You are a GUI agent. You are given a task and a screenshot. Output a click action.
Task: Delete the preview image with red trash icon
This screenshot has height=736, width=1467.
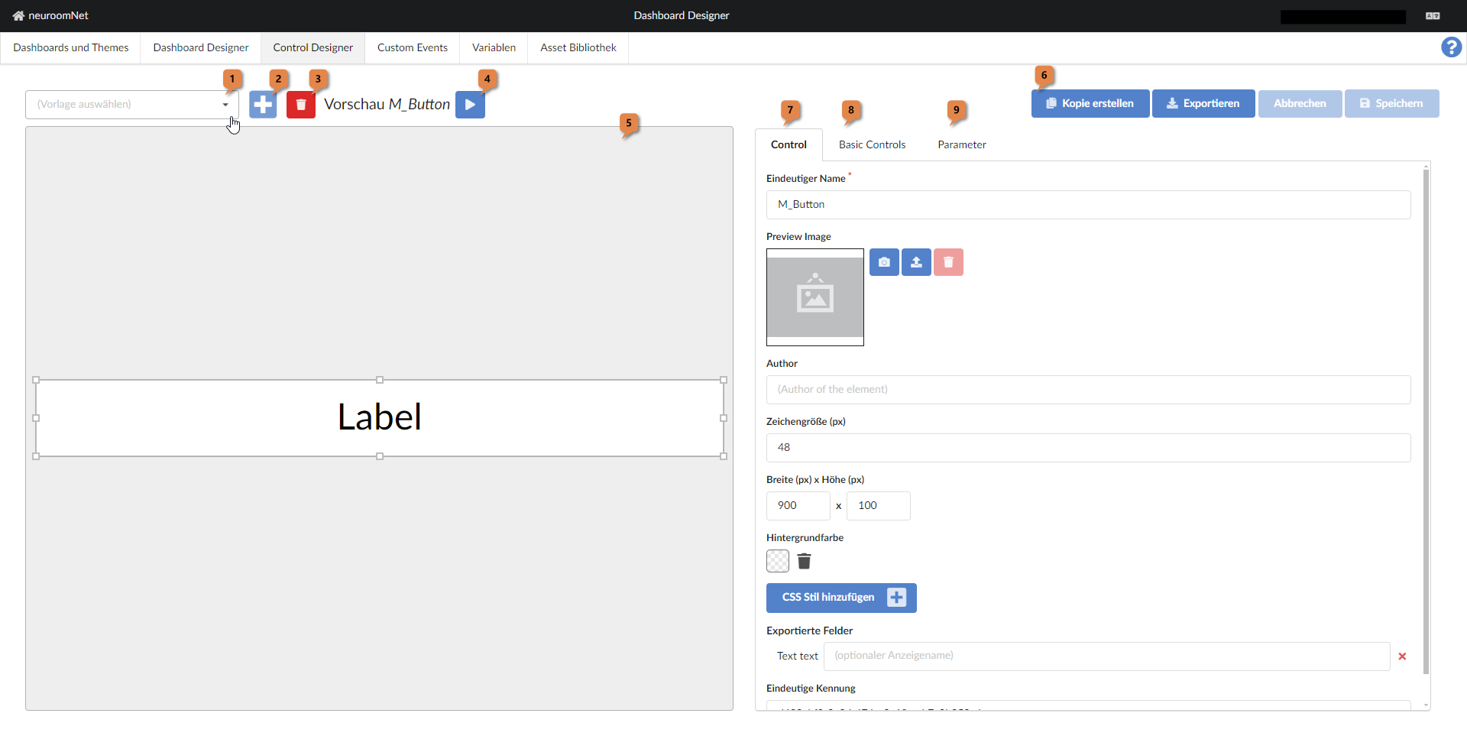click(x=948, y=262)
